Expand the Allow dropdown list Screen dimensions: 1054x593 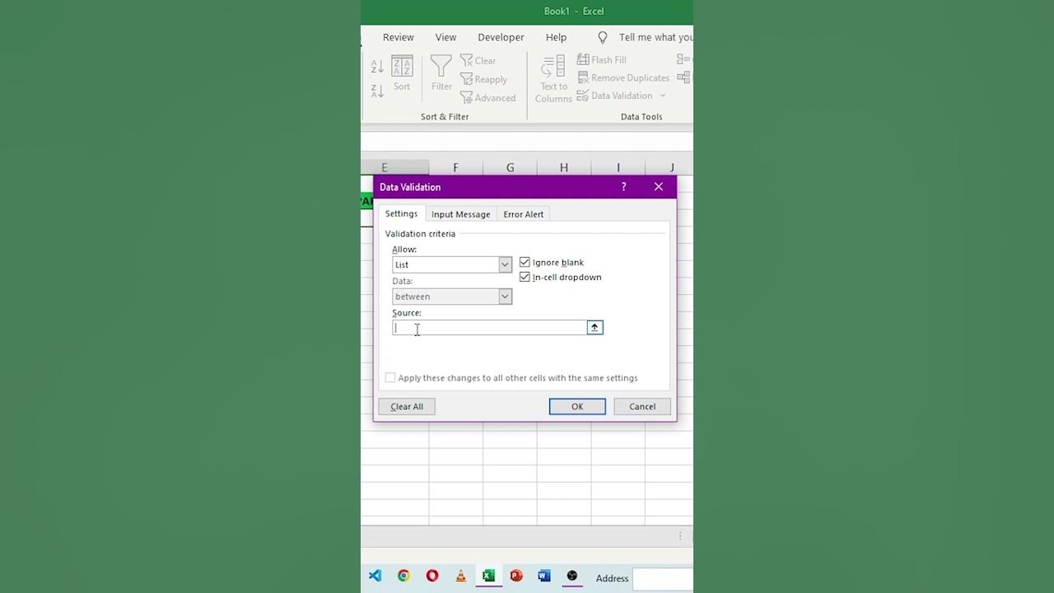tap(505, 265)
